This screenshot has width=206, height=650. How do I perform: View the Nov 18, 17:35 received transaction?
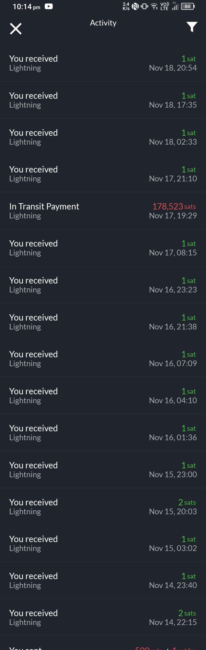tap(103, 100)
